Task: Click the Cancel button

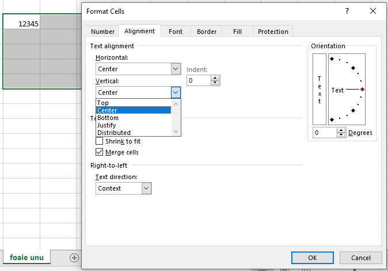Action: click(x=361, y=258)
